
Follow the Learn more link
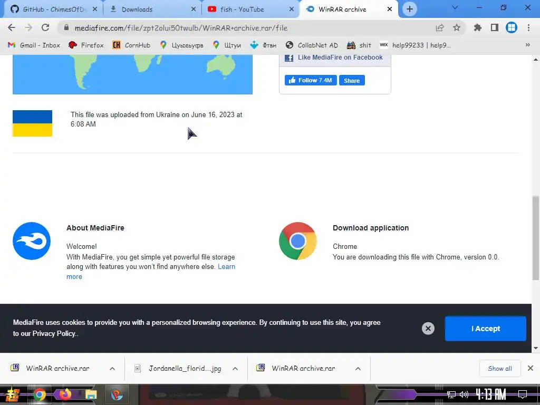[227, 267]
